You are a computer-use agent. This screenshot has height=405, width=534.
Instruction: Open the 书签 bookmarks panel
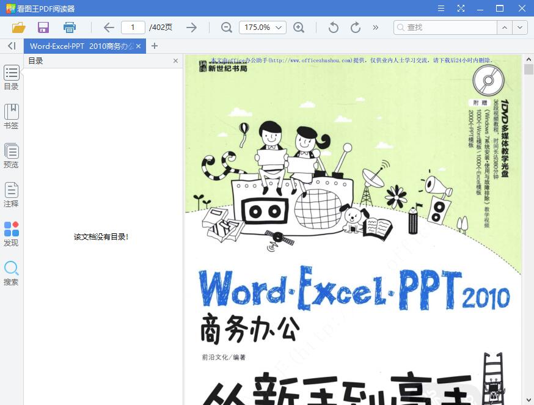[x=11, y=117]
